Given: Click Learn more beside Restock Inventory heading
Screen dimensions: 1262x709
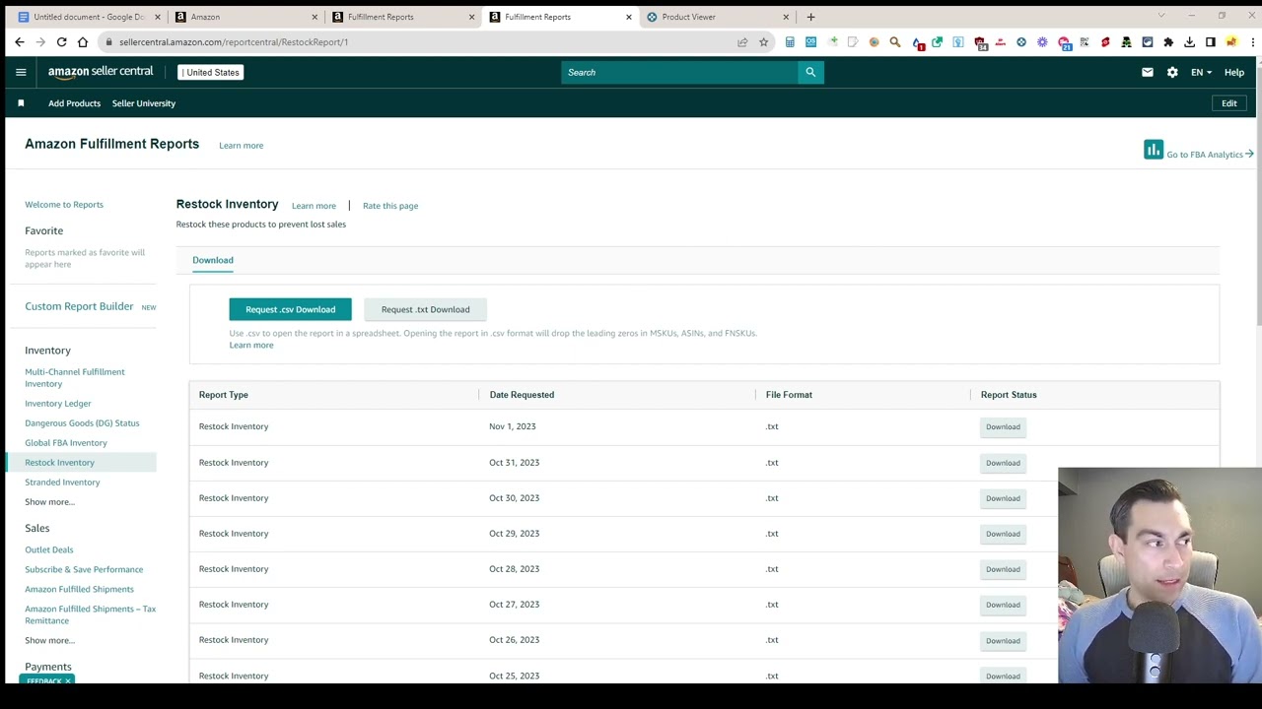Looking at the screenshot, I should (x=314, y=206).
